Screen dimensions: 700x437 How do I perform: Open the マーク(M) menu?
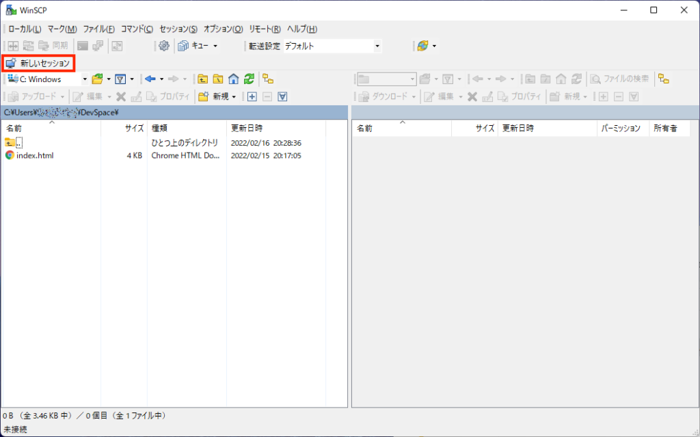(x=62, y=29)
